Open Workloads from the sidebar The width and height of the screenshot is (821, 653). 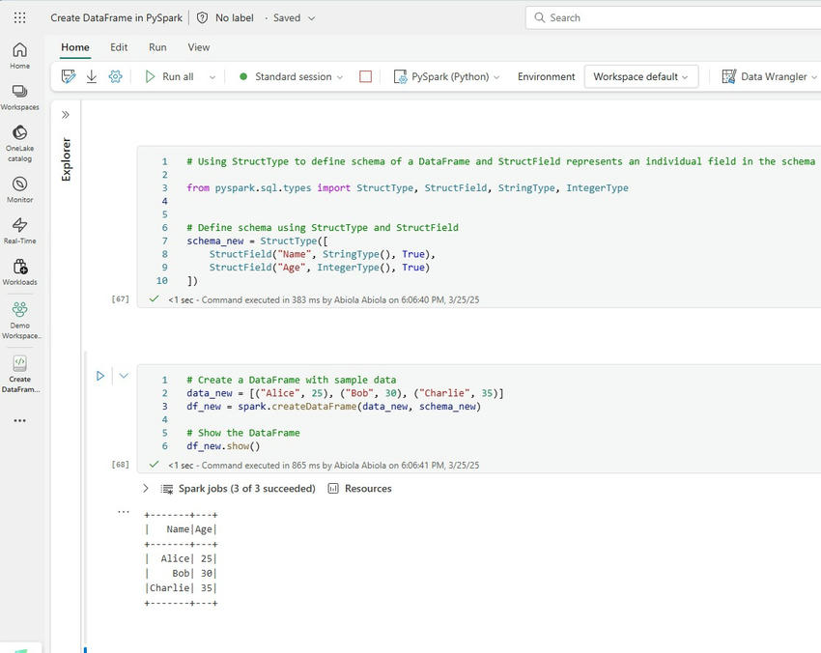(x=19, y=271)
